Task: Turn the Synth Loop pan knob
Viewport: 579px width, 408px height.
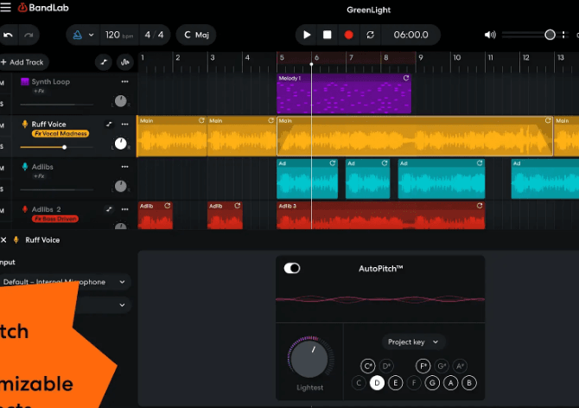Action: tap(120, 101)
